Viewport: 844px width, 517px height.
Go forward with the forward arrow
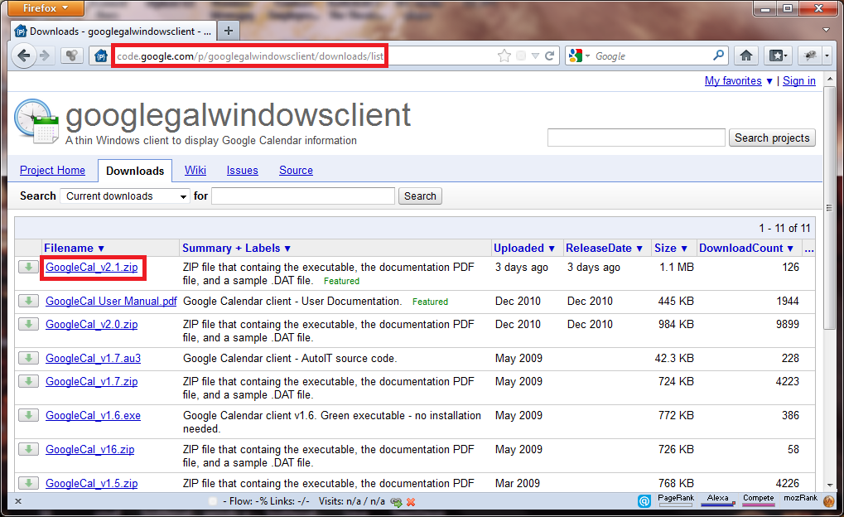coord(45,56)
